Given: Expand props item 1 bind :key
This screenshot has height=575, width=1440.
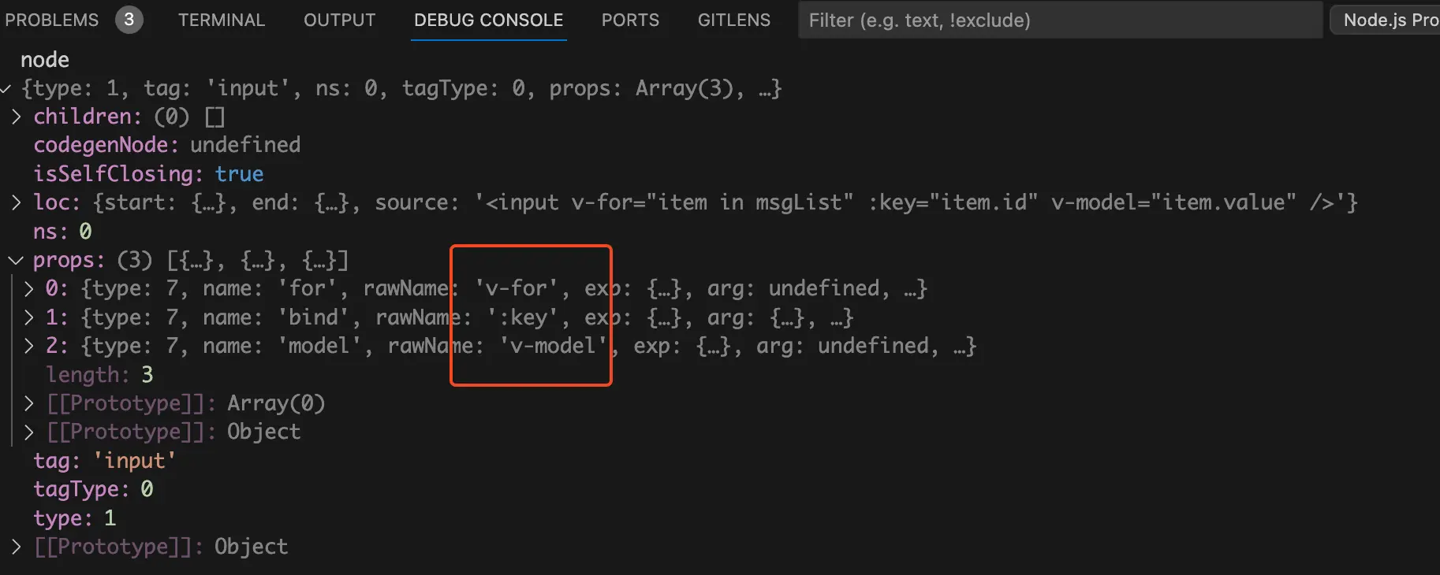Looking at the screenshot, I should coord(29,318).
